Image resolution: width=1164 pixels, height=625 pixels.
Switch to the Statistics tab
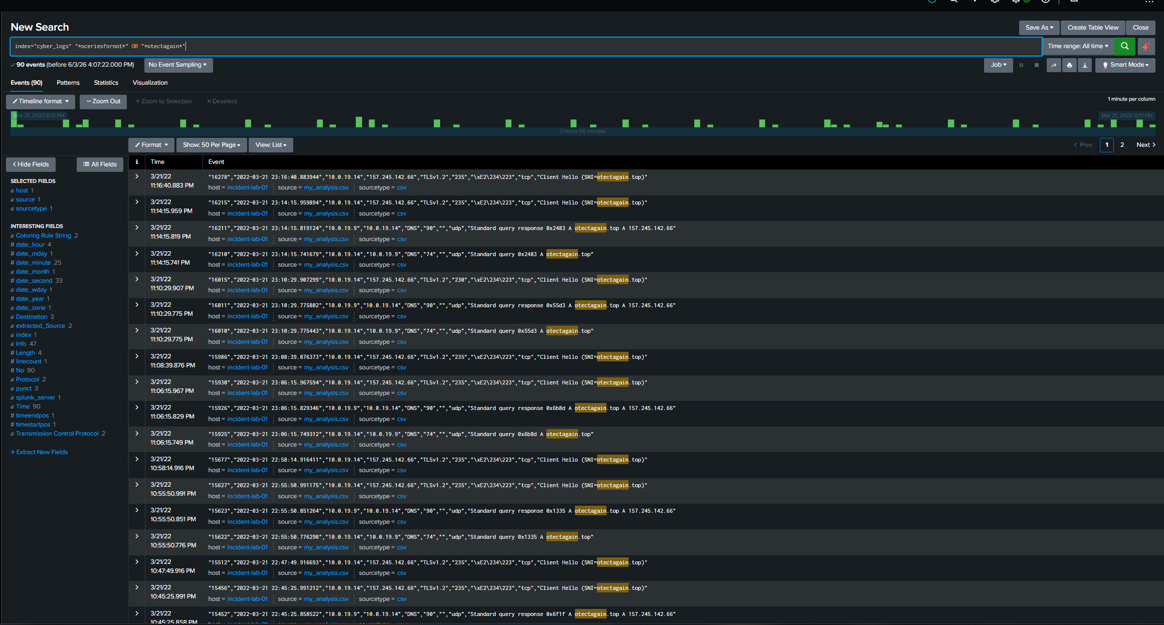click(106, 83)
